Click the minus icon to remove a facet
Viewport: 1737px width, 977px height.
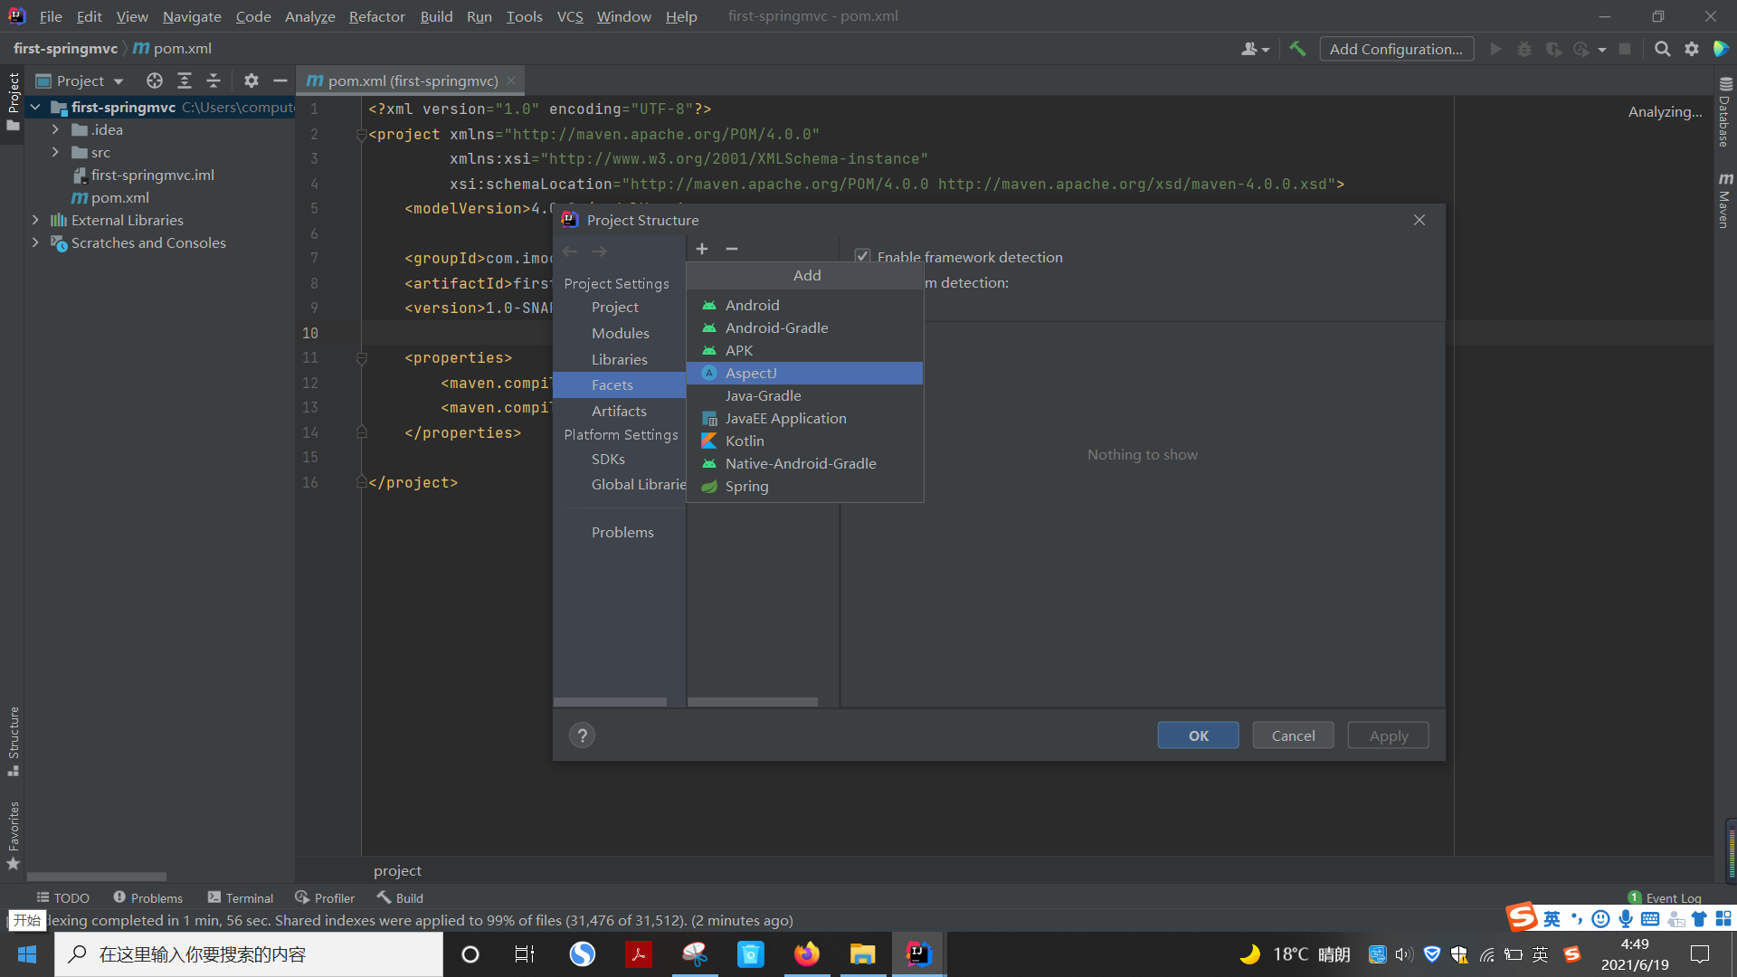click(x=732, y=249)
